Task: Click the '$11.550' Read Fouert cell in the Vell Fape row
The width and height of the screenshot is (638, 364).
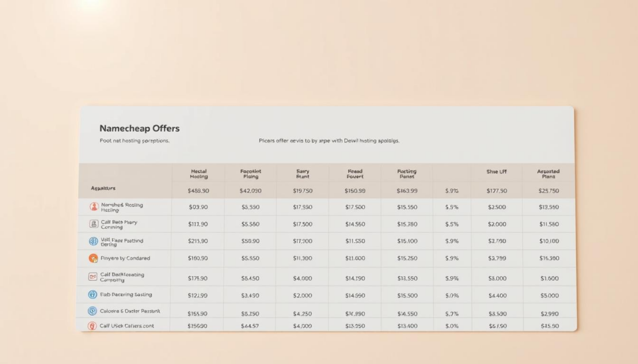Action: [355, 241]
